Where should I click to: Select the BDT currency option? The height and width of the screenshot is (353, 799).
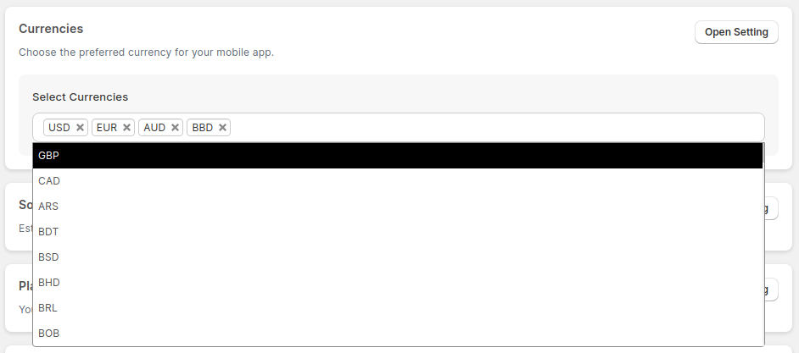point(398,232)
